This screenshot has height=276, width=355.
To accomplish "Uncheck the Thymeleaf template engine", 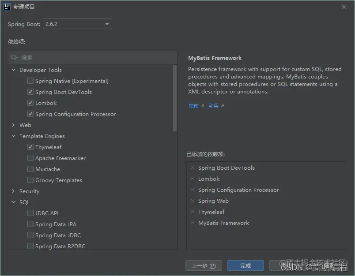I will click(x=30, y=147).
